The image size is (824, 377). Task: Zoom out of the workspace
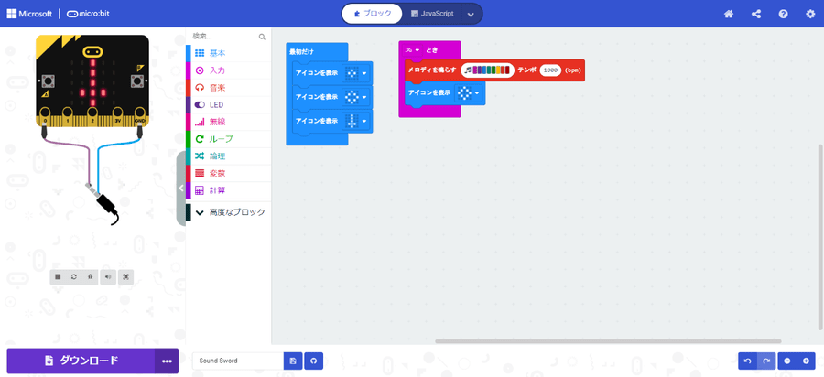[x=787, y=361]
